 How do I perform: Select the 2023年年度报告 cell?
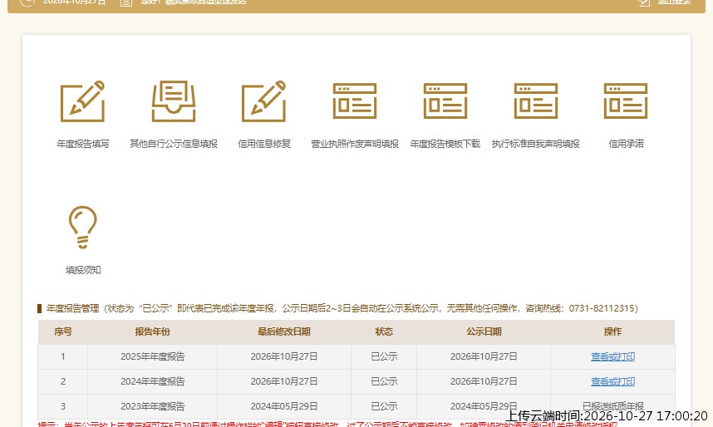(152, 406)
